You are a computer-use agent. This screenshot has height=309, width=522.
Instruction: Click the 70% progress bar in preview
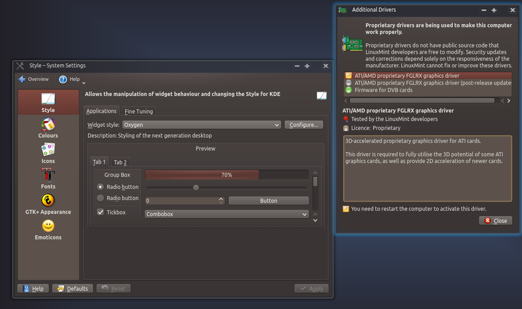[x=227, y=175]
